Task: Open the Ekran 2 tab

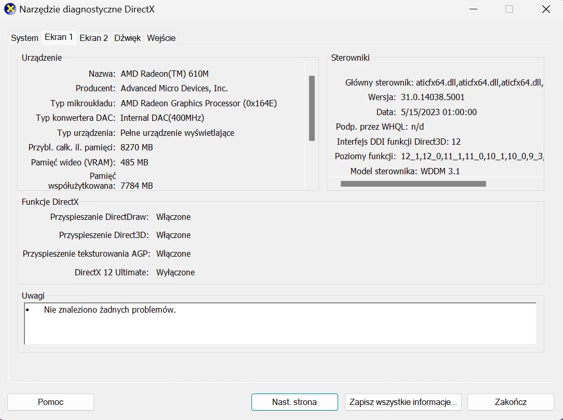Action: tap(93, 38)
